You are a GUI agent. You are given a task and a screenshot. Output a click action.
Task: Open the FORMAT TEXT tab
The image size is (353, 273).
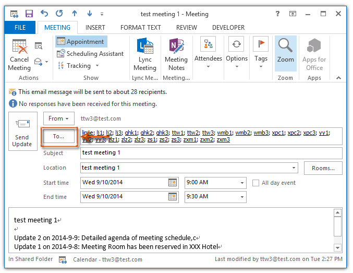tap(140, 28)
